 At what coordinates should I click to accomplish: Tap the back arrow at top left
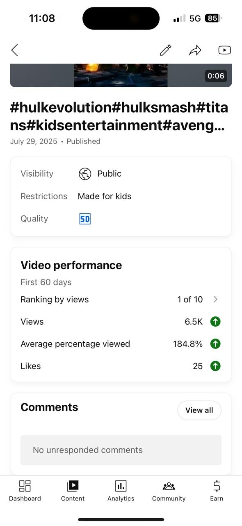click(14, 50)
